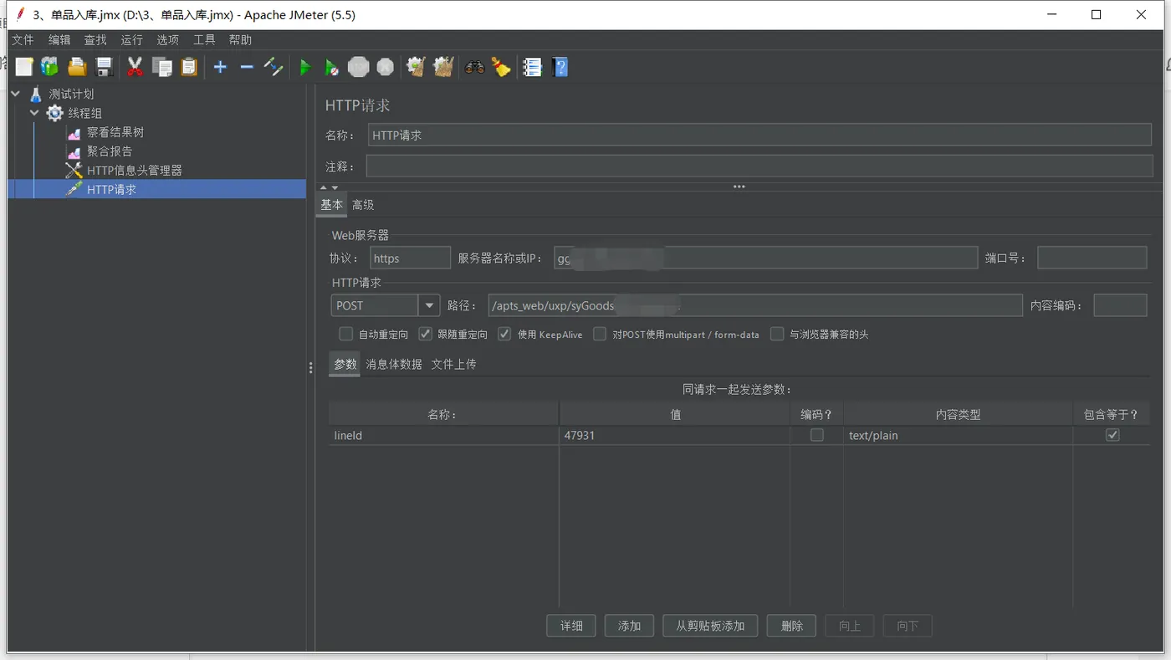Switch to the 基本 tab
This screenshot has width=1171, height=660.
[x=332, y=205]
